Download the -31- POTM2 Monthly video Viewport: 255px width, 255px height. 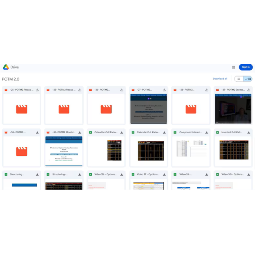tap(80, 132)
